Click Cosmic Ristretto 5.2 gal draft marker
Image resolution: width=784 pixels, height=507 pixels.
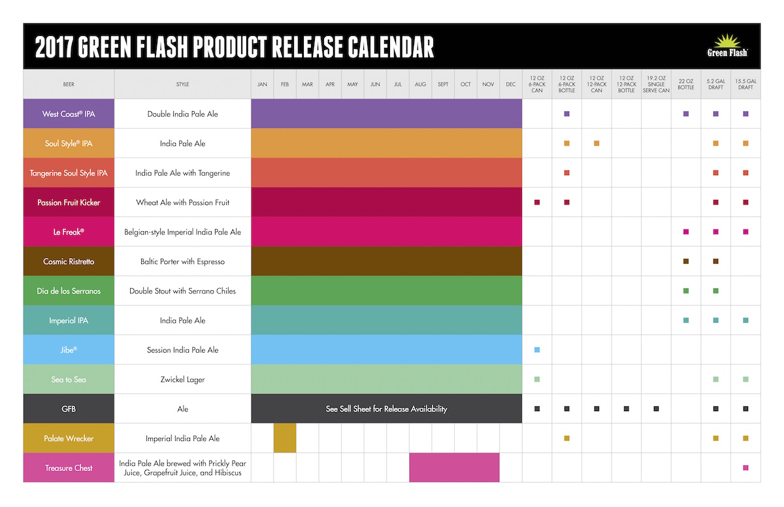[716, 261]
